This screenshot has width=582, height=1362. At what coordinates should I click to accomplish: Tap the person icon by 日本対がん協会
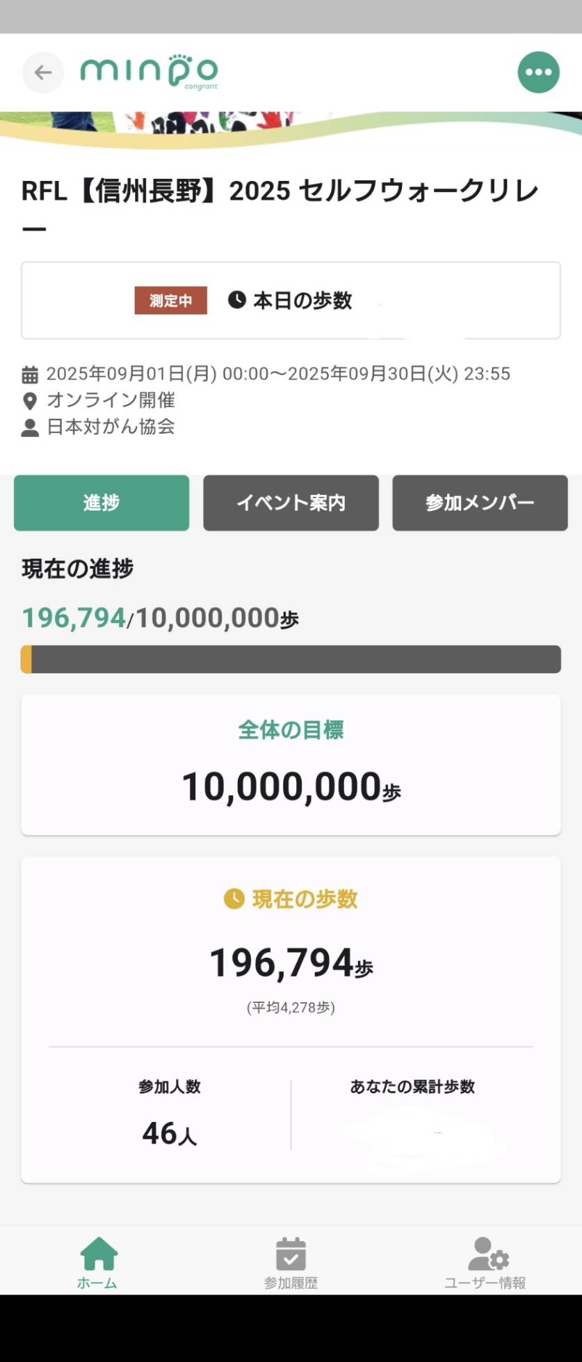pyautogui.click(x=30, y=427)
